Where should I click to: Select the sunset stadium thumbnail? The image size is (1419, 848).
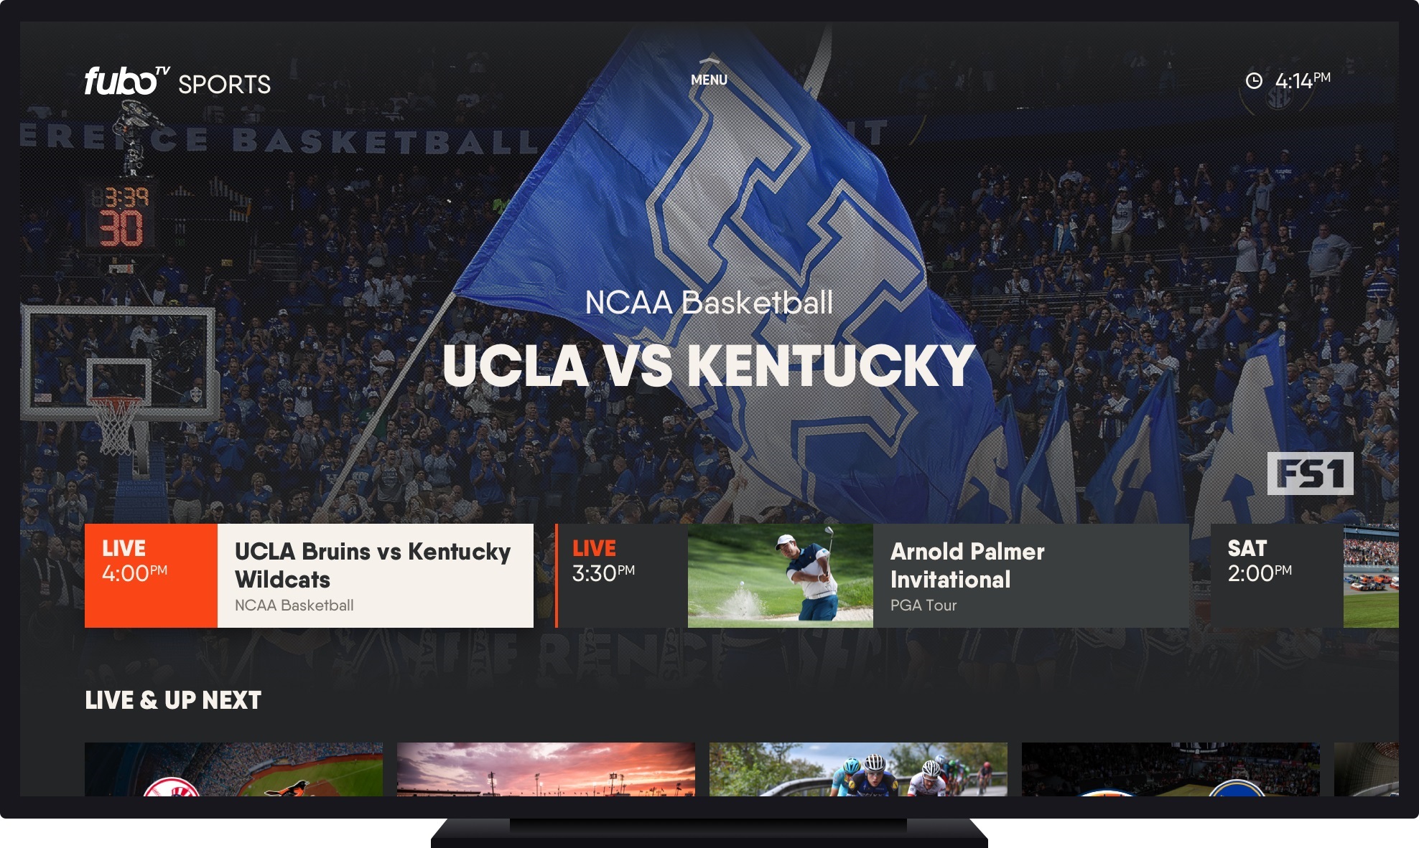[x=546, y=769]
